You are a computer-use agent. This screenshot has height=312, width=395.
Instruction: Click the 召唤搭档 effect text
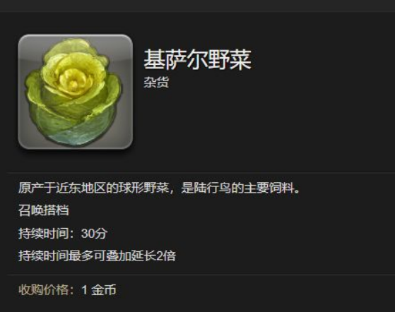(43, 210)
